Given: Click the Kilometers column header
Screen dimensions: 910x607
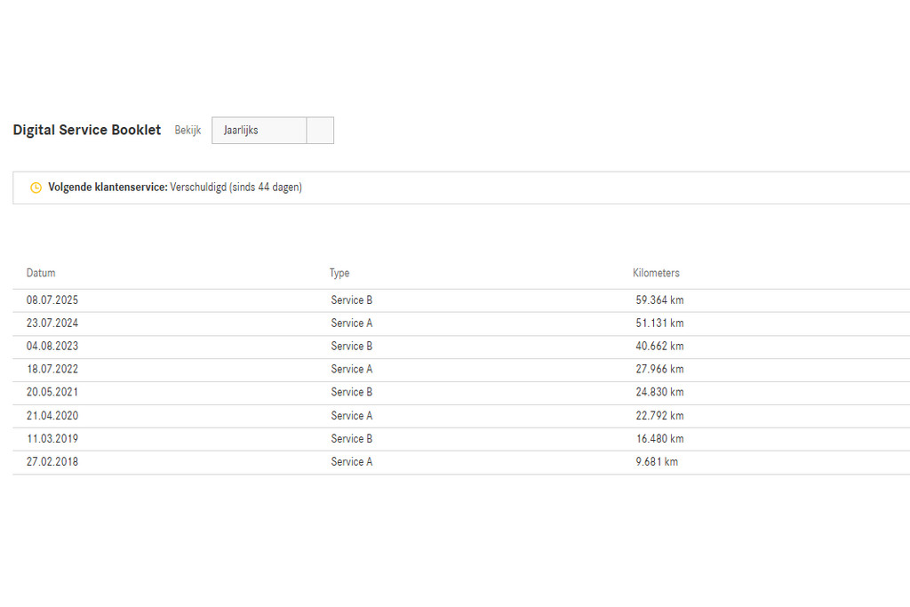Looking at the screenshot, I should pos(656,273).
